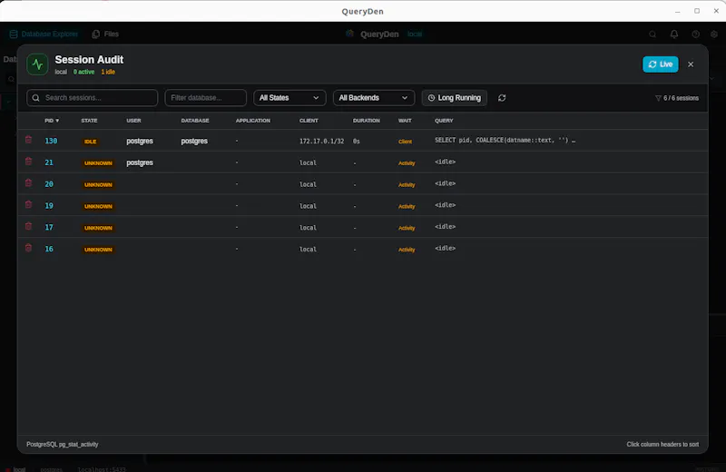
Task: Maximize the QueryDen window
Action: click(x=697, y=11)
